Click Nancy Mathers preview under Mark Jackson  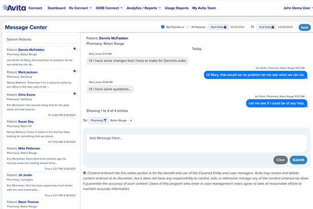39,85
